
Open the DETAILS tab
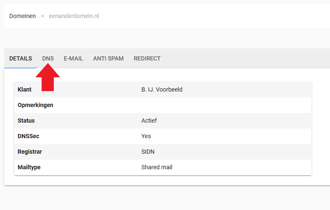(21, 58)
